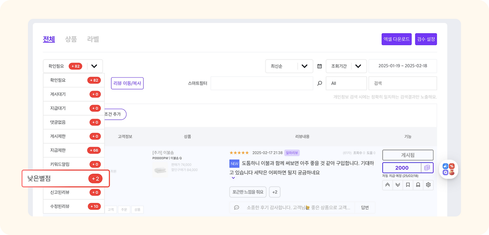Expand the 확인필요 status dropdown

[73, 66]
